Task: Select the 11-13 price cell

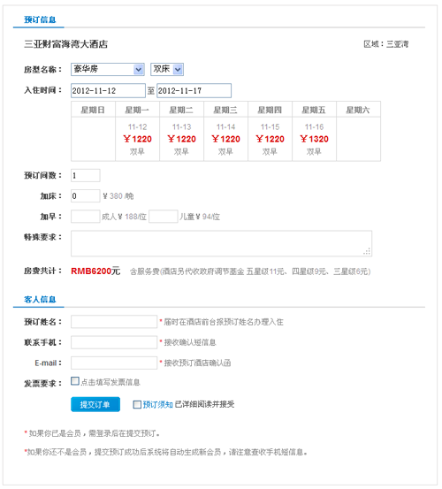Action: tap(182, 139)
